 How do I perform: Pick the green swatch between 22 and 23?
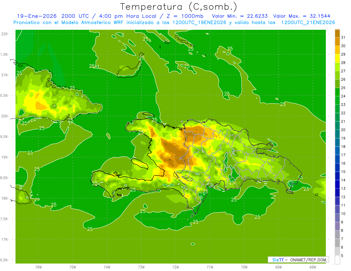pyautogui.click(x=337, y=109)
